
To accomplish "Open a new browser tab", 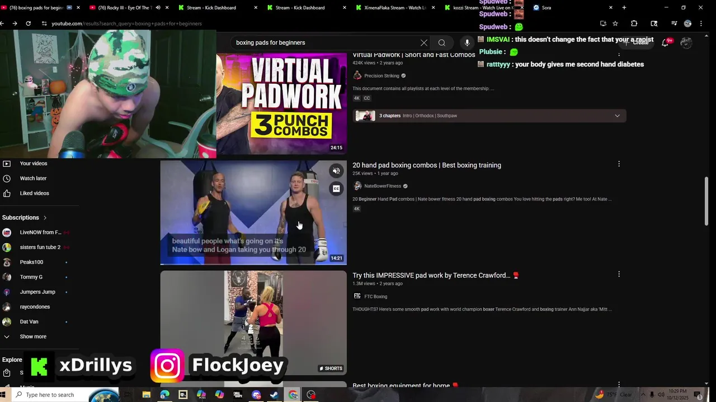I will click(624, 8).
